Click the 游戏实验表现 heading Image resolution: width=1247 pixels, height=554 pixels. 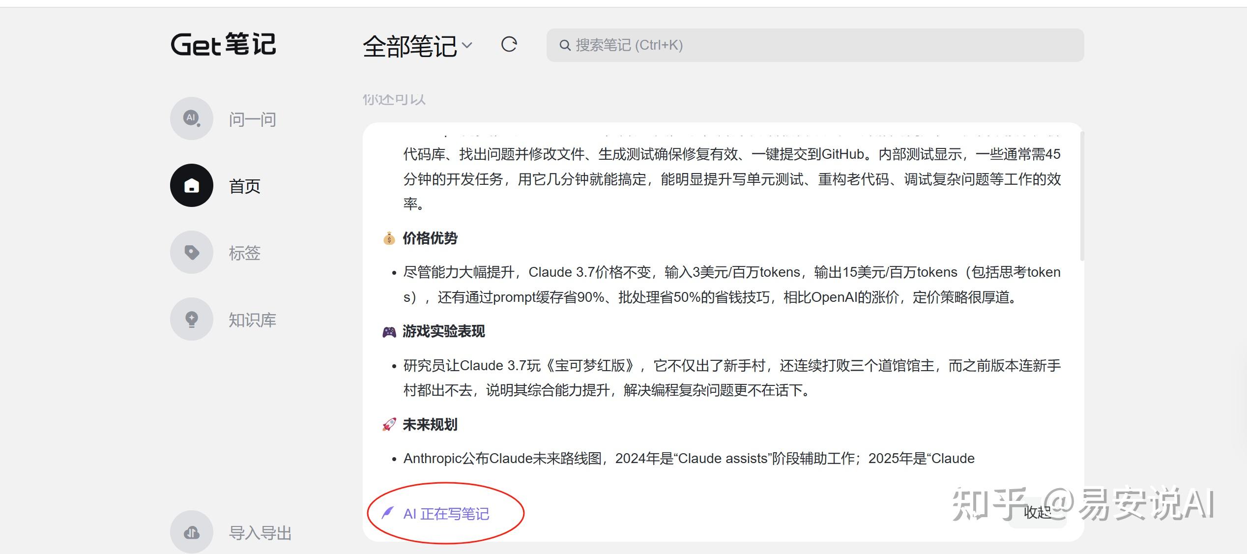[x=444, y=331]
